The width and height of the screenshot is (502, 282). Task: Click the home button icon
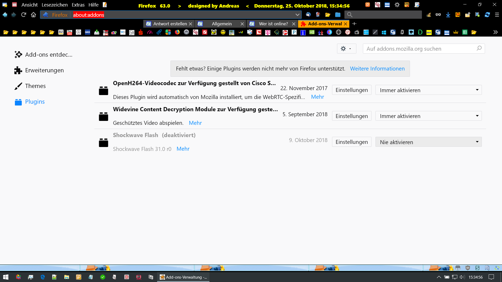pos(33,15)
